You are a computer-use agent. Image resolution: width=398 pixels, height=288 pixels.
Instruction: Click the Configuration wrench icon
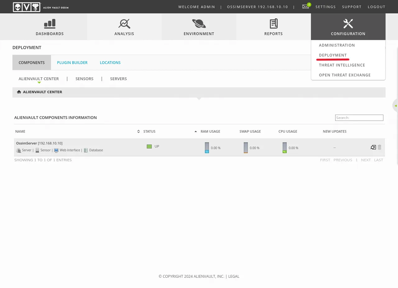click(348, 24)
